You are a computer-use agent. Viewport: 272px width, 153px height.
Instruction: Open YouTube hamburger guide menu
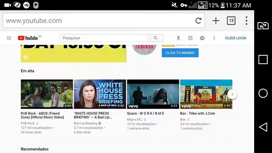[9, 38]
